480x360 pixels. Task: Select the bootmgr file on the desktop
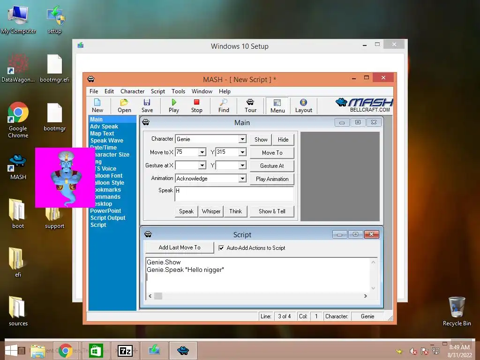click(54, 118)
